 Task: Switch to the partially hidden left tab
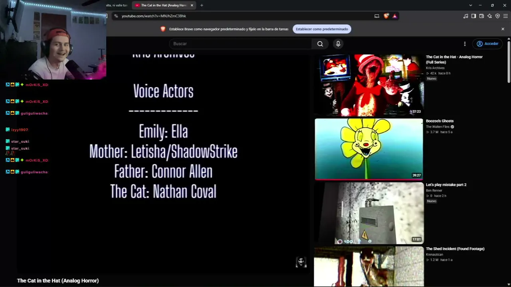click(x=117, y=5)
